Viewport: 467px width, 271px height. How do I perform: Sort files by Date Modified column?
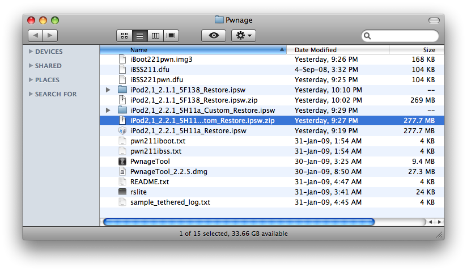[340, 50]
